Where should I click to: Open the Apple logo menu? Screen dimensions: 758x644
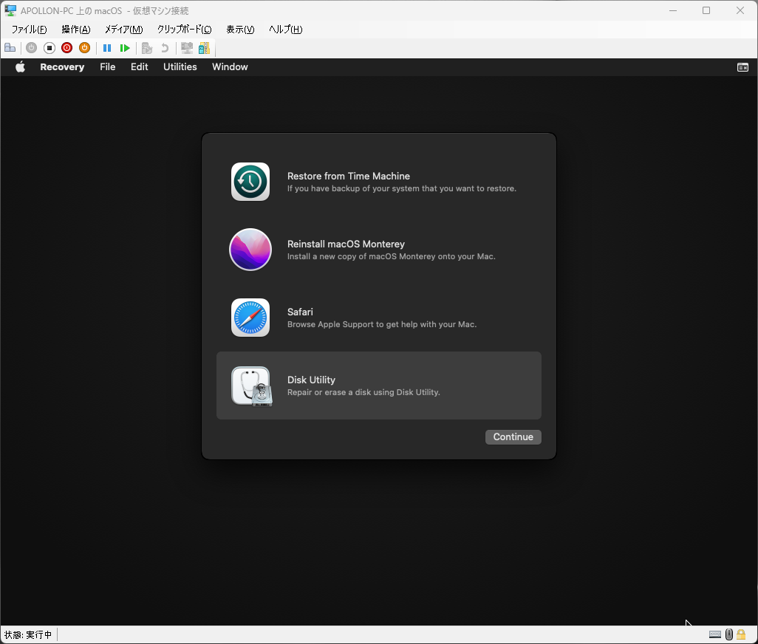pos(20,66)
